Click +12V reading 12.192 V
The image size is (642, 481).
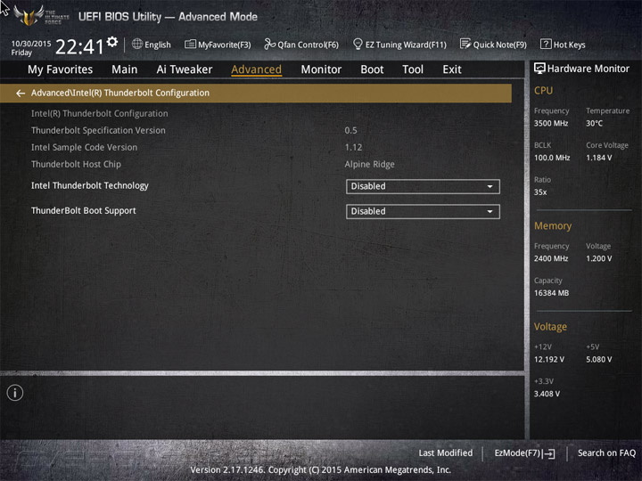549,360
